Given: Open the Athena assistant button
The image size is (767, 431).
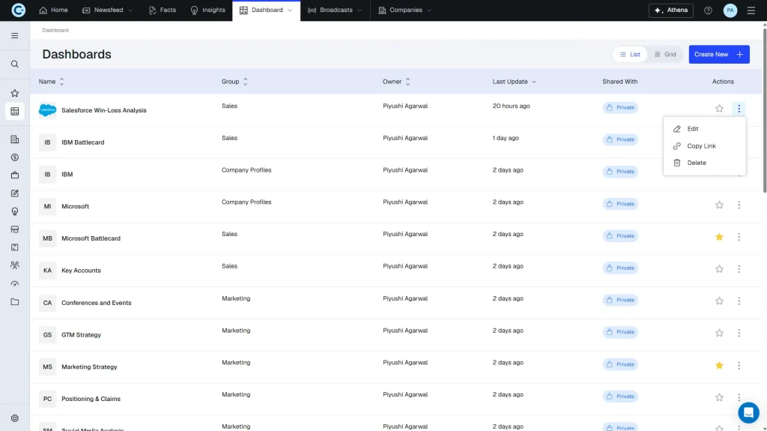Looking at the screenshot, I should (670, 10).
